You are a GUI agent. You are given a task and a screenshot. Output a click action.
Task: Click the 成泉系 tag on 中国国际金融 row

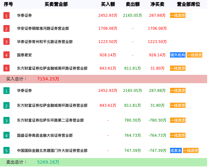(176, 151)
